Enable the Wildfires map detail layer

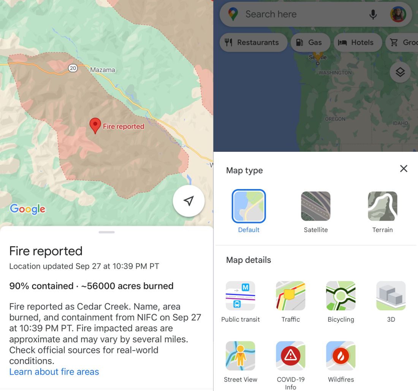click(x=341, y=356)
